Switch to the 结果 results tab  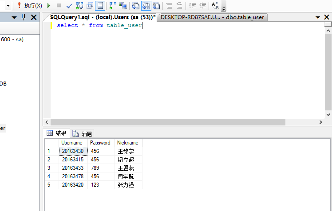pyautogui.click(x=56, y=133)
